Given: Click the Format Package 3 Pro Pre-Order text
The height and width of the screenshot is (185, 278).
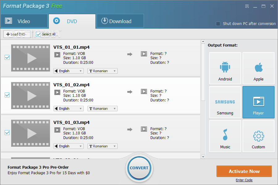Looking at the screenshot, I should tap(38, 167).
